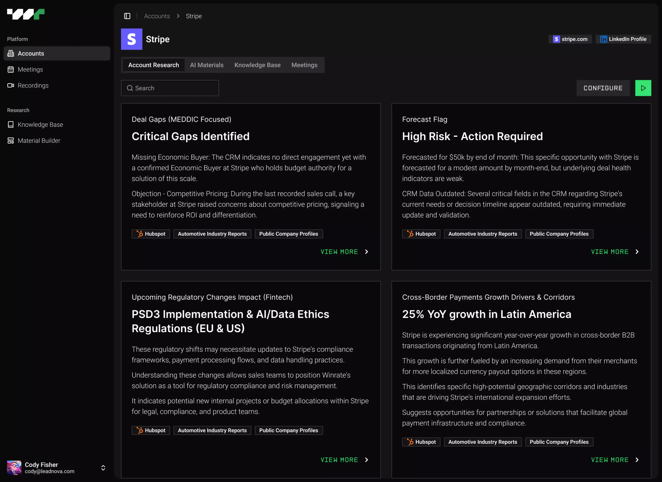Switch to the AI Materials tab

click(207, 65)
